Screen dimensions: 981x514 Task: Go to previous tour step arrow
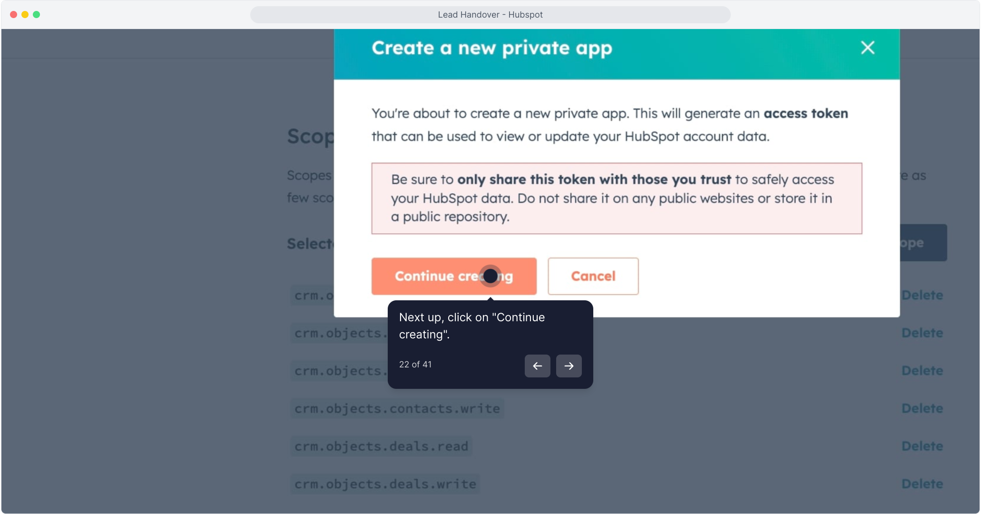(x=537, y=366)
